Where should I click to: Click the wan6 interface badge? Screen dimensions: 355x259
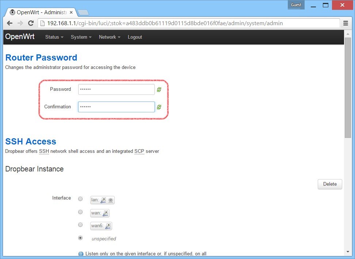tap(101, 226)
